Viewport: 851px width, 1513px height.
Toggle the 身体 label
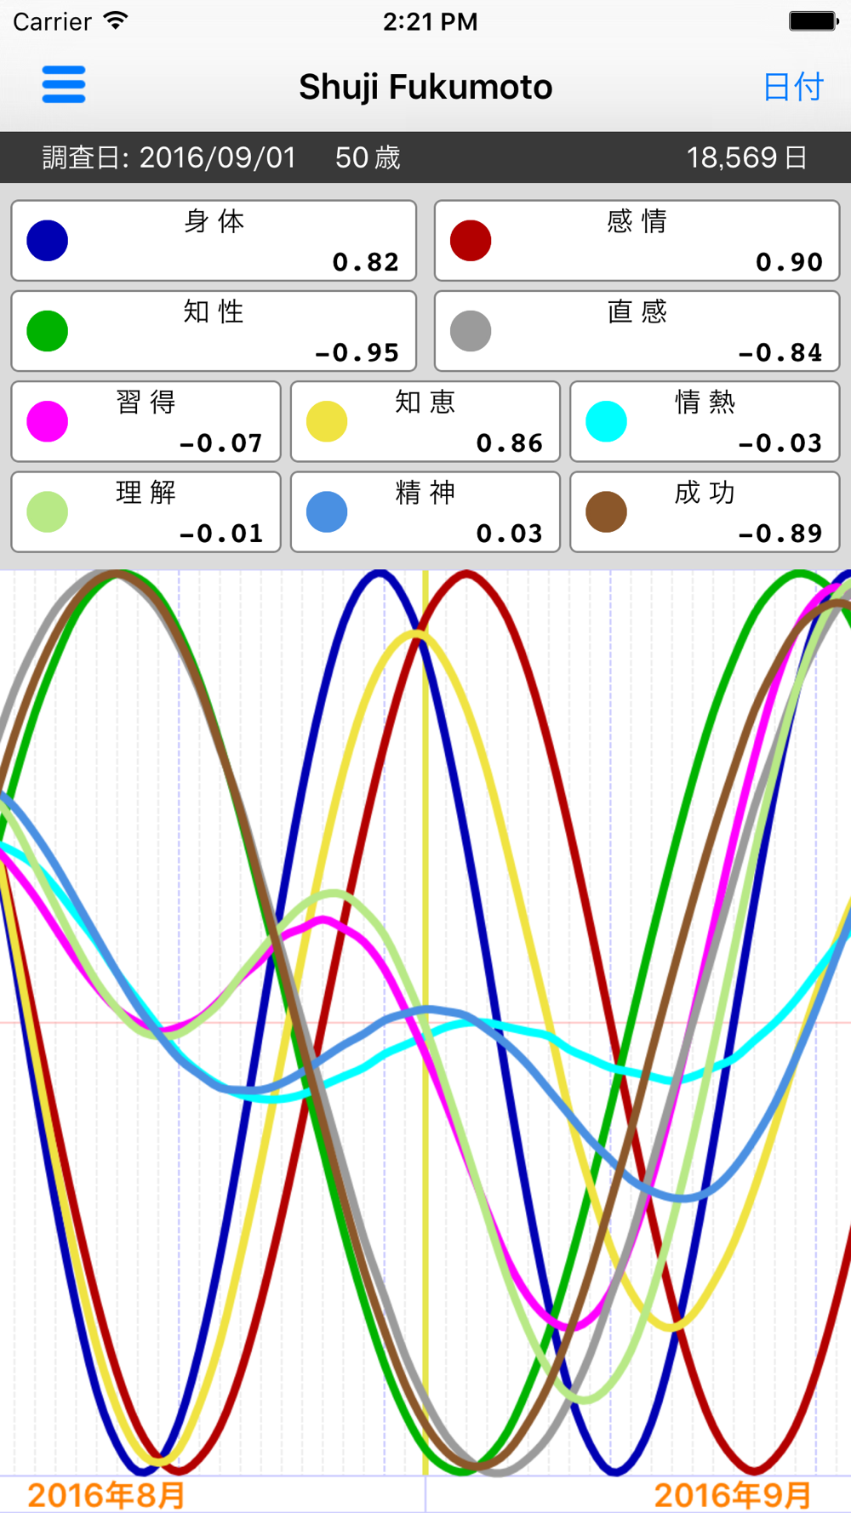tap(214, 221)
